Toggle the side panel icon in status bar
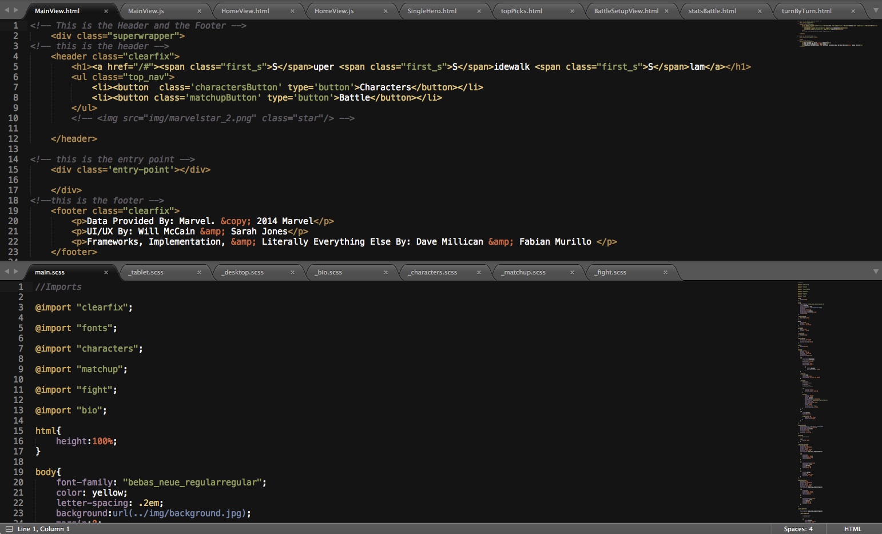The image size is (882, 534). [x=9, y=529]
